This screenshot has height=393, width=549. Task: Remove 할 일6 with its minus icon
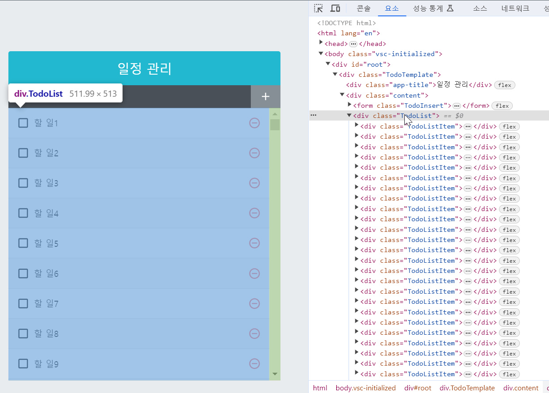click(254, 273)
